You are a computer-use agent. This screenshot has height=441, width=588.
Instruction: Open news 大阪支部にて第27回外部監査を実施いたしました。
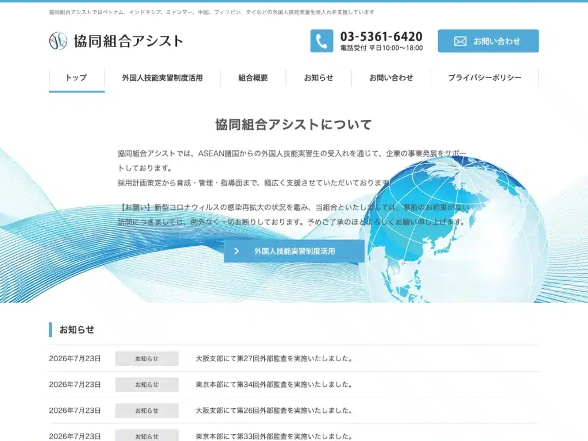point(274,358)
